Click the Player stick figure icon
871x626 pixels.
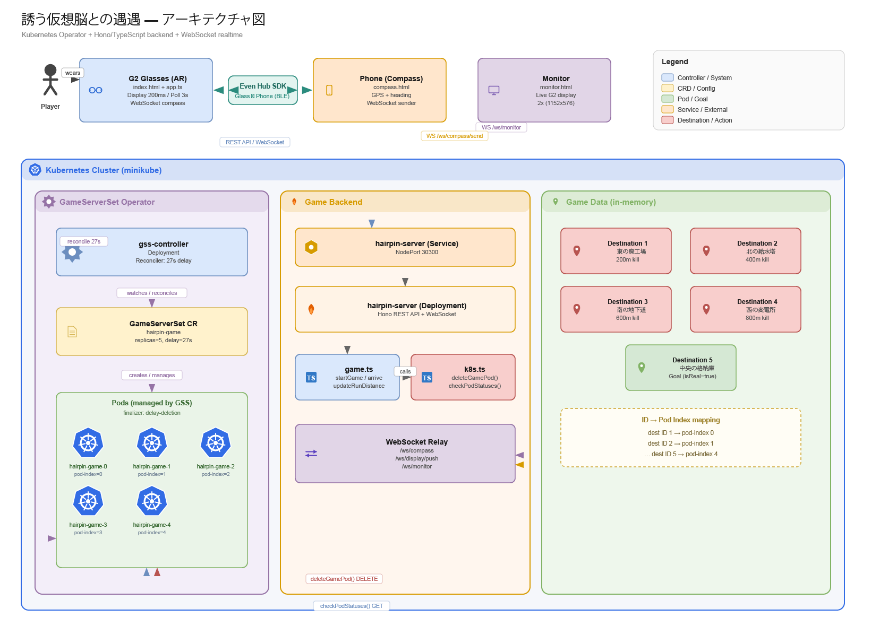coord(50,80)
